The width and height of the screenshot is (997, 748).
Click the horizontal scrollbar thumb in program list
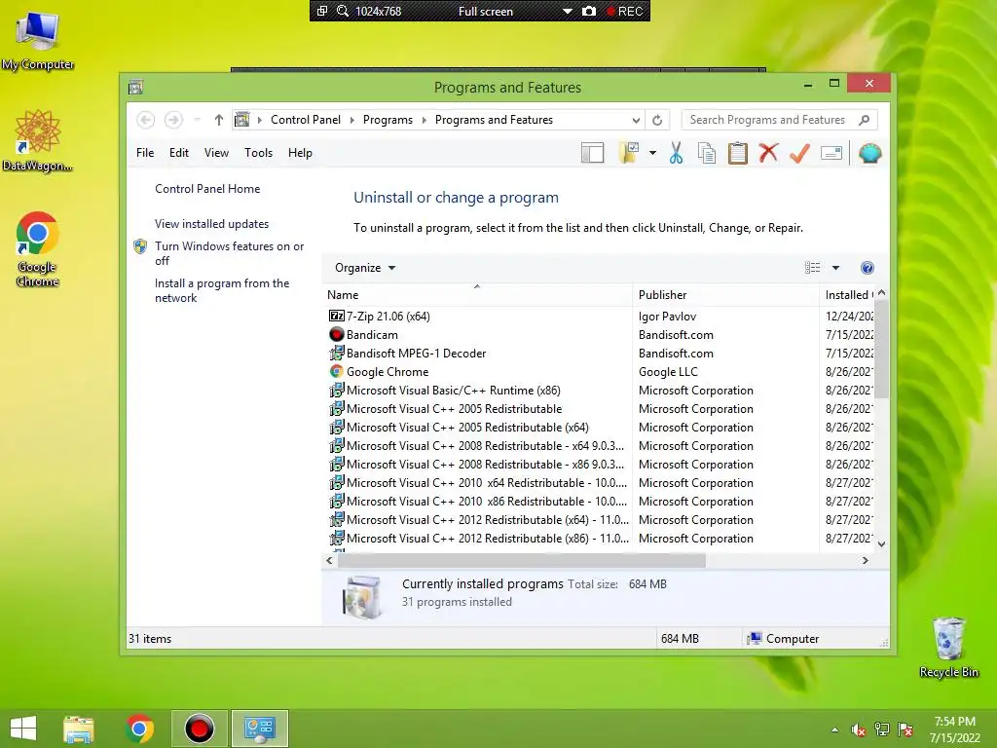coord(522,560)
